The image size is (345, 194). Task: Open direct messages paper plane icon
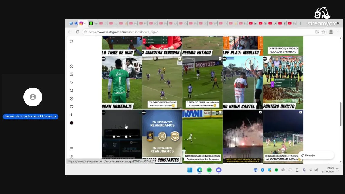(71, 82)
